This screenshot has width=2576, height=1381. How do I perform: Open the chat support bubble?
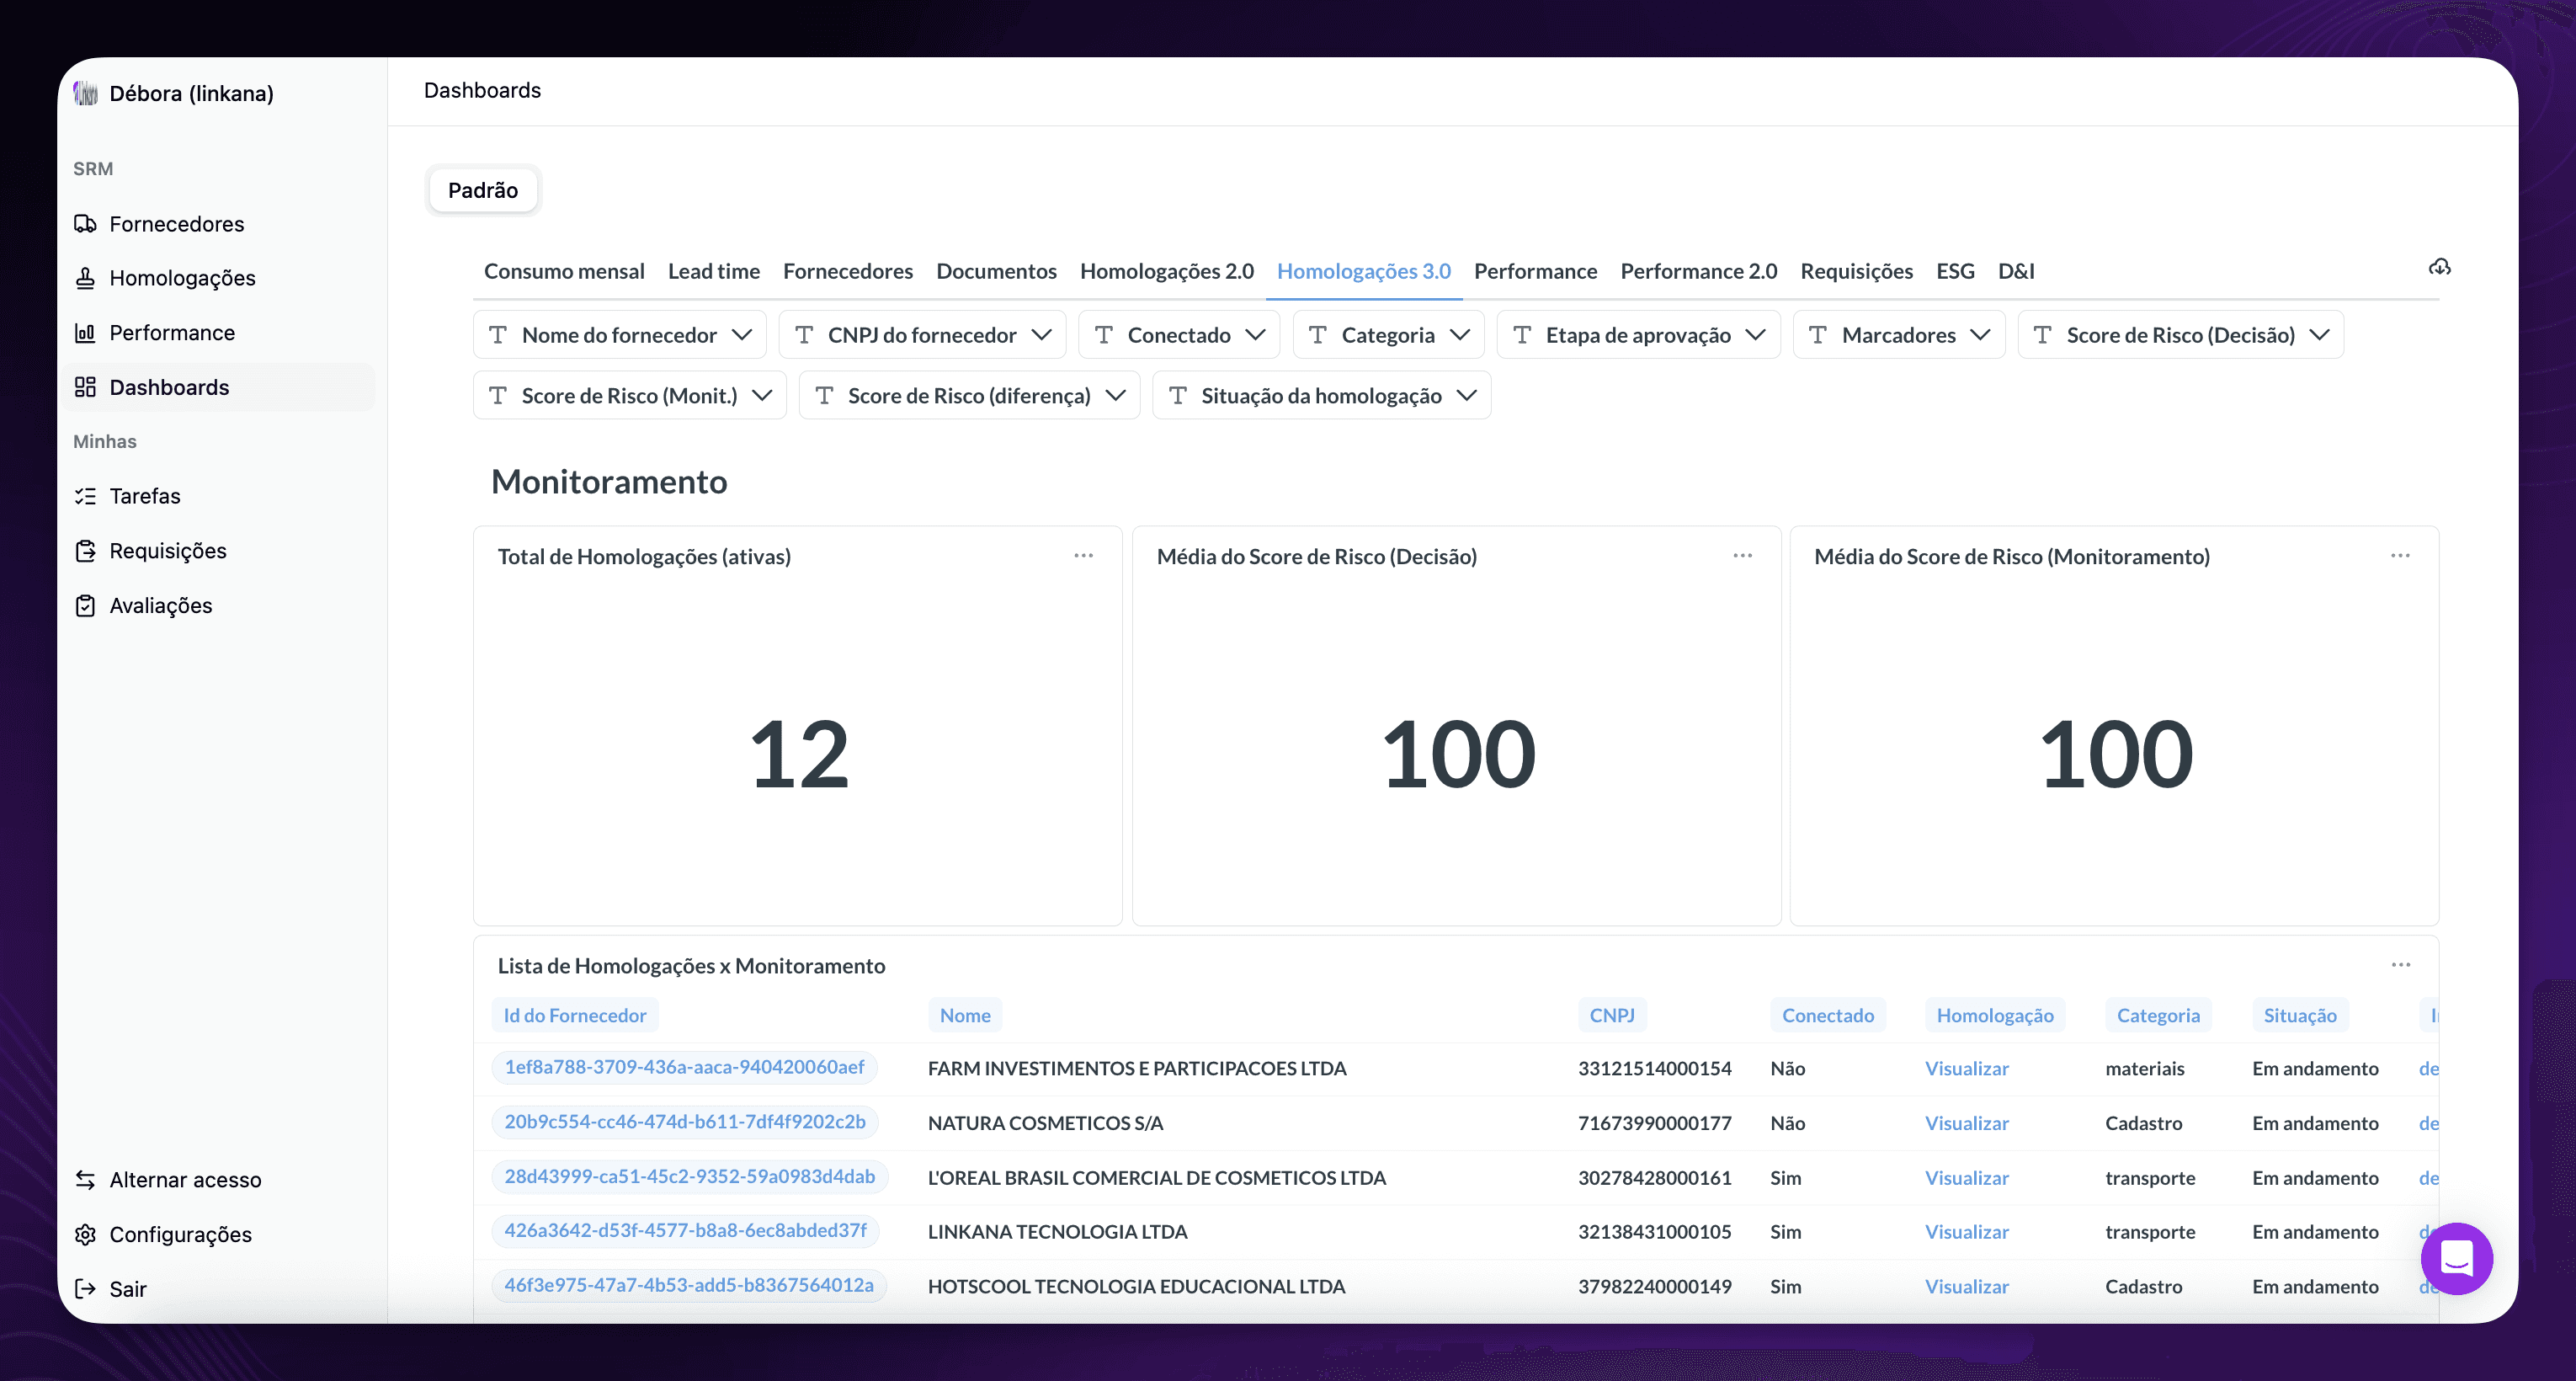pyautogui.click(x=2456, y=1258)
